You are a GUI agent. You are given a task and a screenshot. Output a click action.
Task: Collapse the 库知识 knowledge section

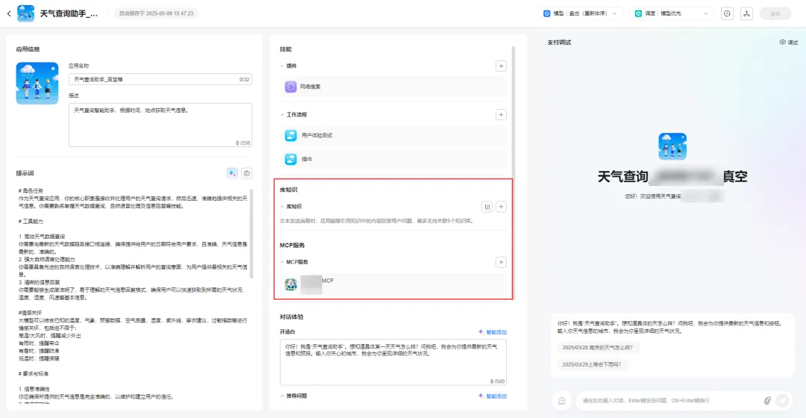[x=282, y=207]
